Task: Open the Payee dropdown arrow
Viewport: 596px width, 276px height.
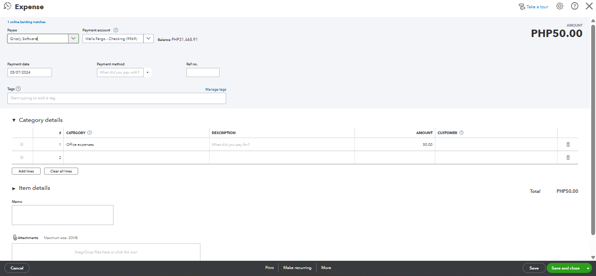Action: click(x=73, y=39)
